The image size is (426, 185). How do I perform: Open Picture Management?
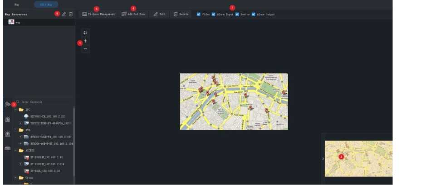coord(98,14)
